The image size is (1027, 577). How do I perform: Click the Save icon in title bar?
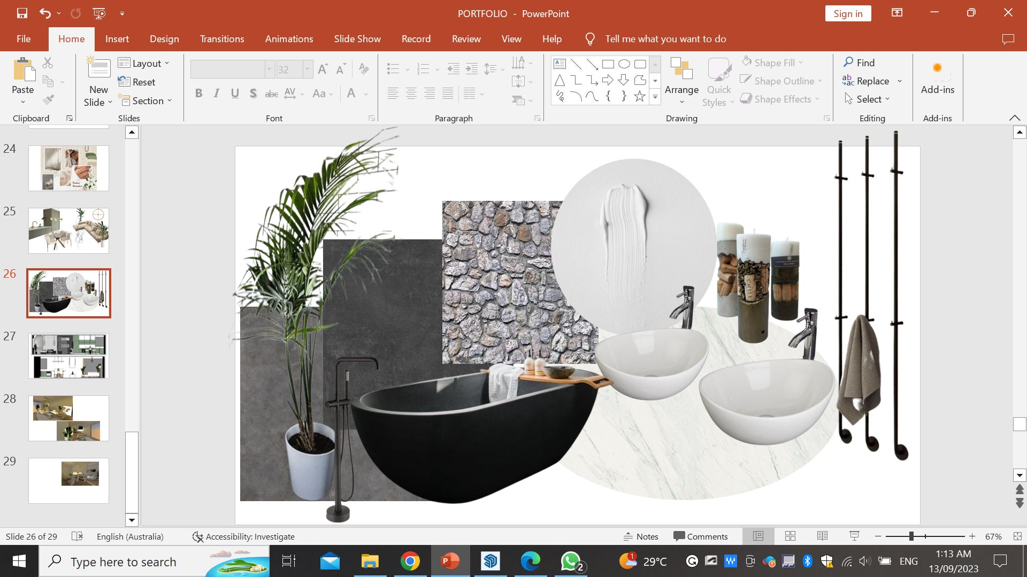click(22, 13)
